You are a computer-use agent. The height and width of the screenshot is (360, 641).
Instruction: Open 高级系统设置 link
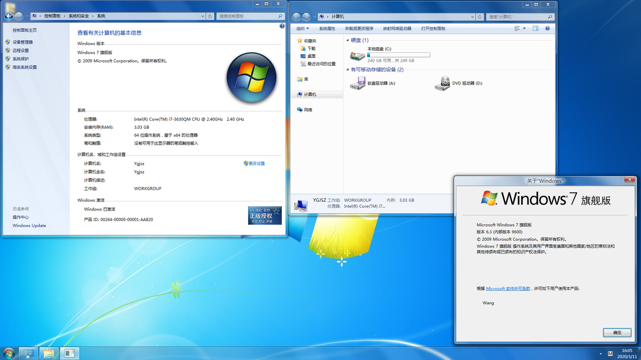pos(24,68)
